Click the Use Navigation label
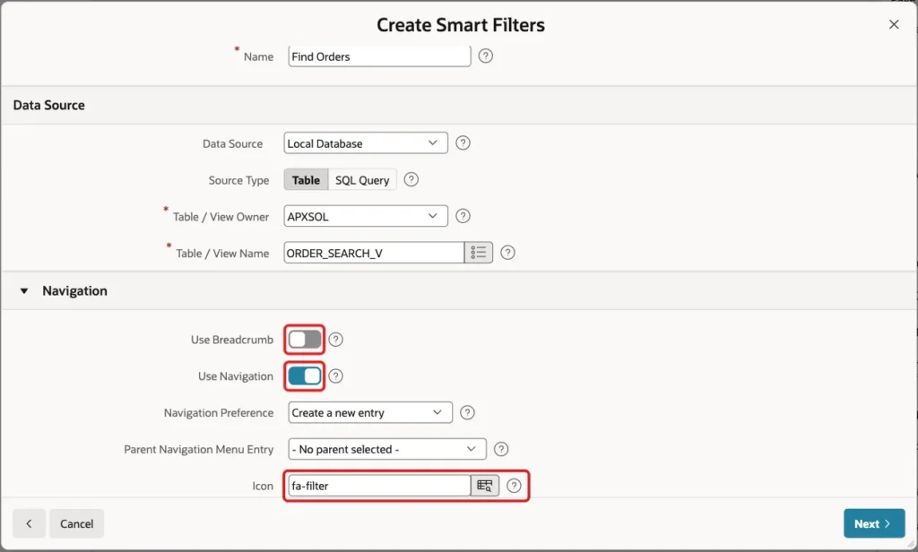 (x=236, y=376)
